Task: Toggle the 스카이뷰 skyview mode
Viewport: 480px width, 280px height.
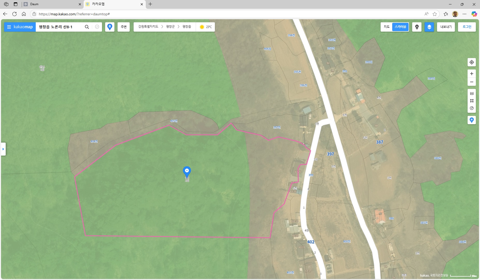Action: [400, 27]
